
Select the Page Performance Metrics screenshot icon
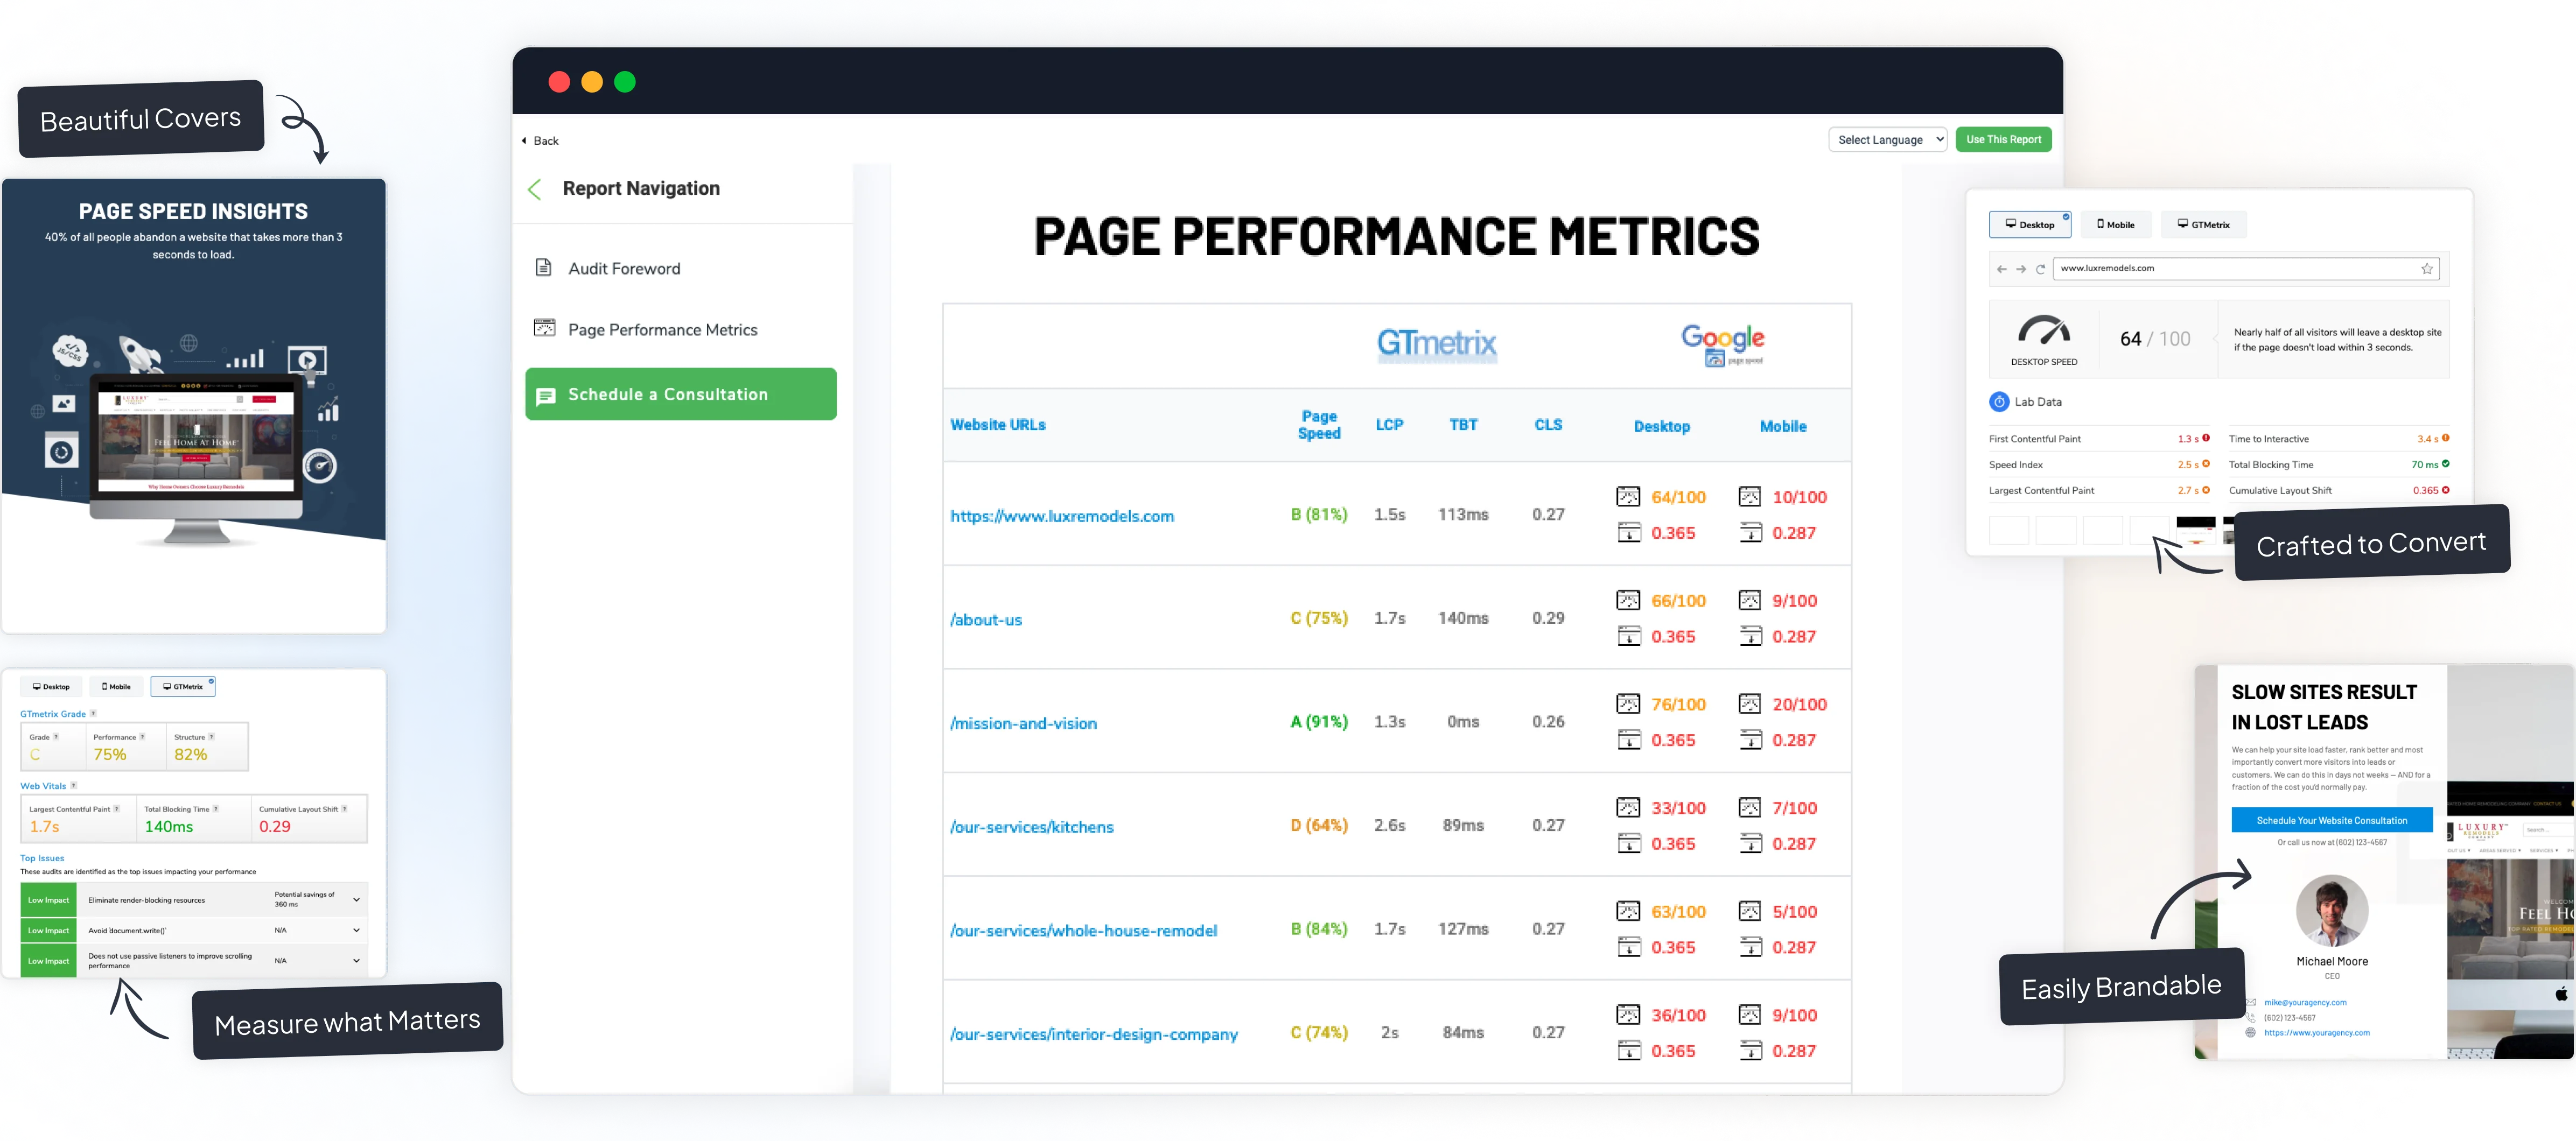(x=544, y=328)
